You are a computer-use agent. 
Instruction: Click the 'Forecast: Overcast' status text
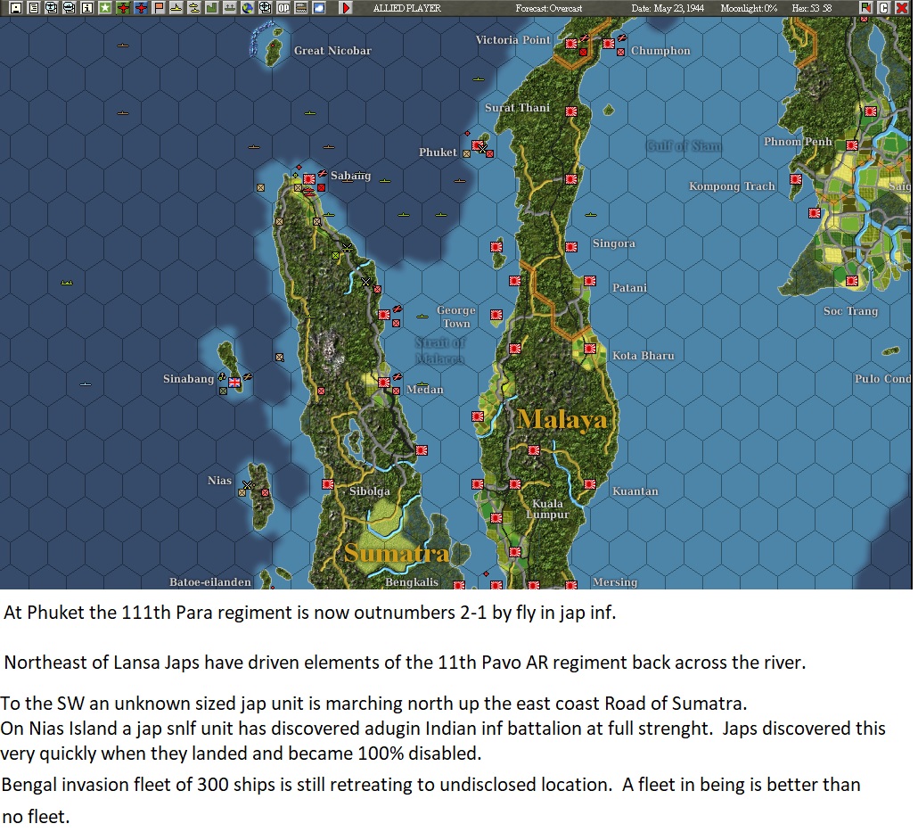tap(549, 8)
